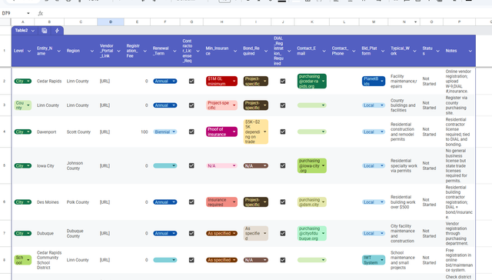
Task: Toggle DIAL Registration checkbox for Iowa City
Action: (283, 165)
